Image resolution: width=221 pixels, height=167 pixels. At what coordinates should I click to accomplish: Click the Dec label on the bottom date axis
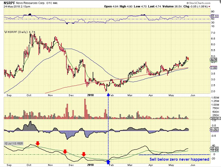click(71, 165)
